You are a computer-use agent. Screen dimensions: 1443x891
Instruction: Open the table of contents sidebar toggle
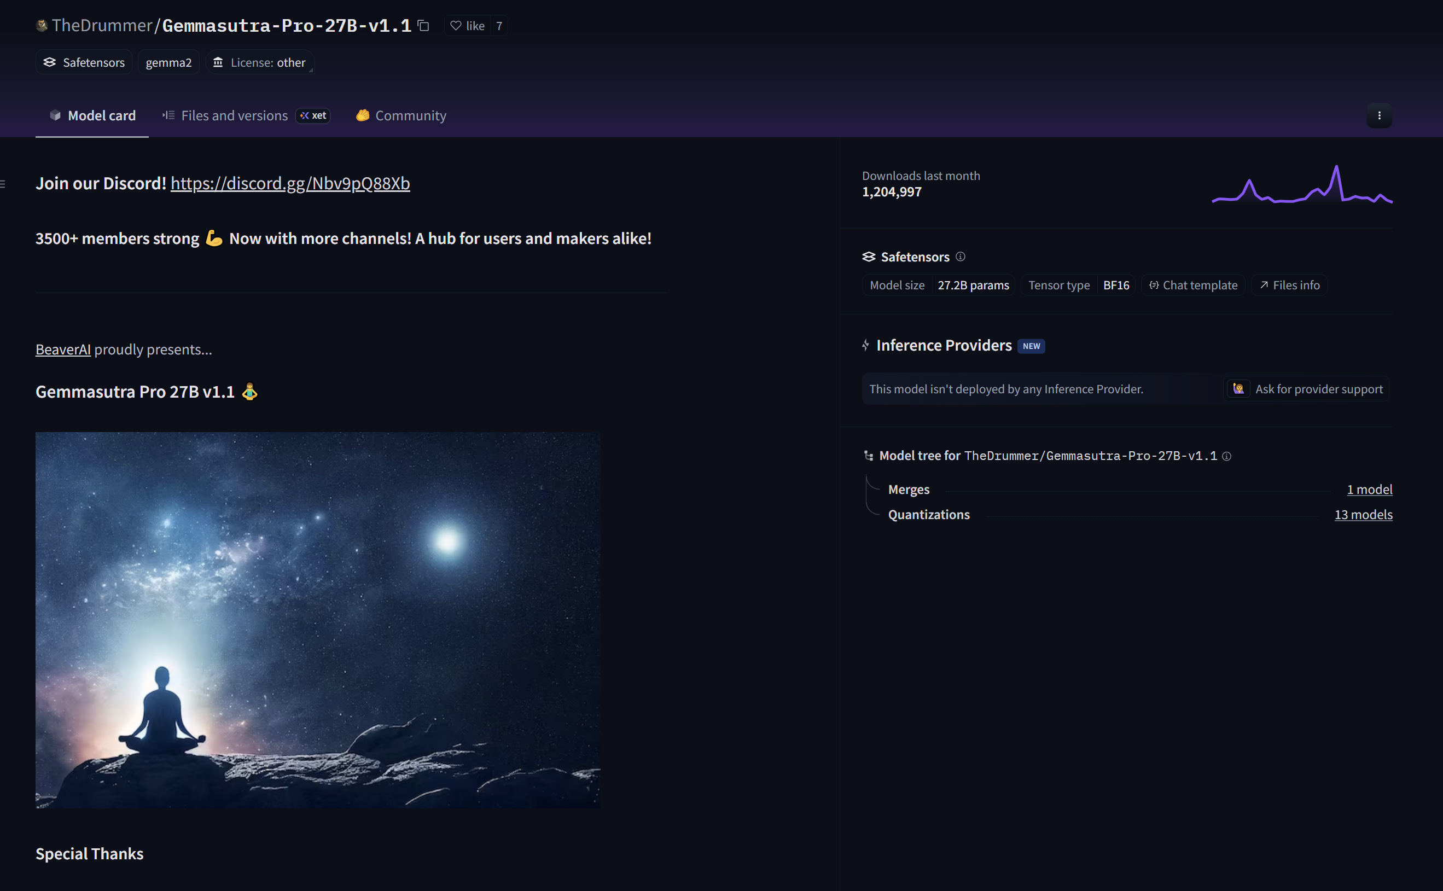pos(3,184)
